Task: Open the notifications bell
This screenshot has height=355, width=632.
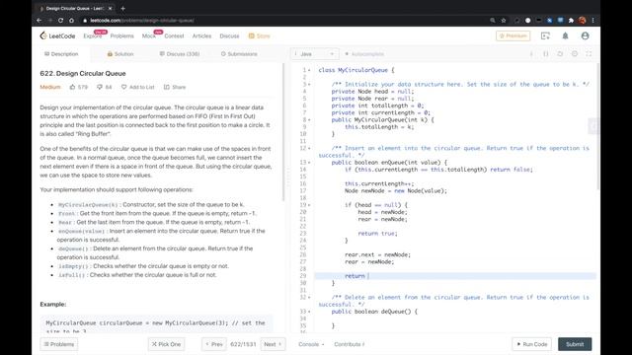Action: click(x=565, y=35)
